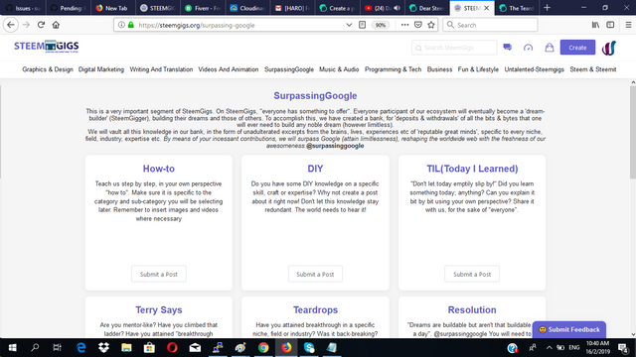
Task: Go forward with the browser arrow
Action: [x=27, y=25]
